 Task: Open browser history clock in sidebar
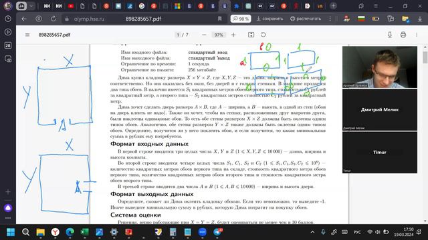pyautogui.click(x=8, y=19)
